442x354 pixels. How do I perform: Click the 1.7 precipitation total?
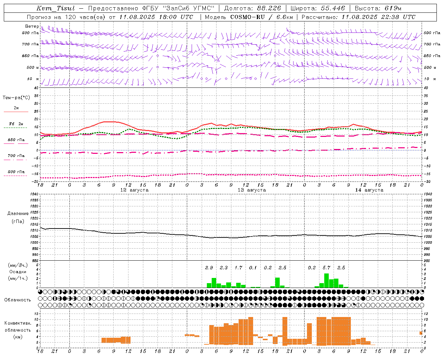tap(238, 268)
